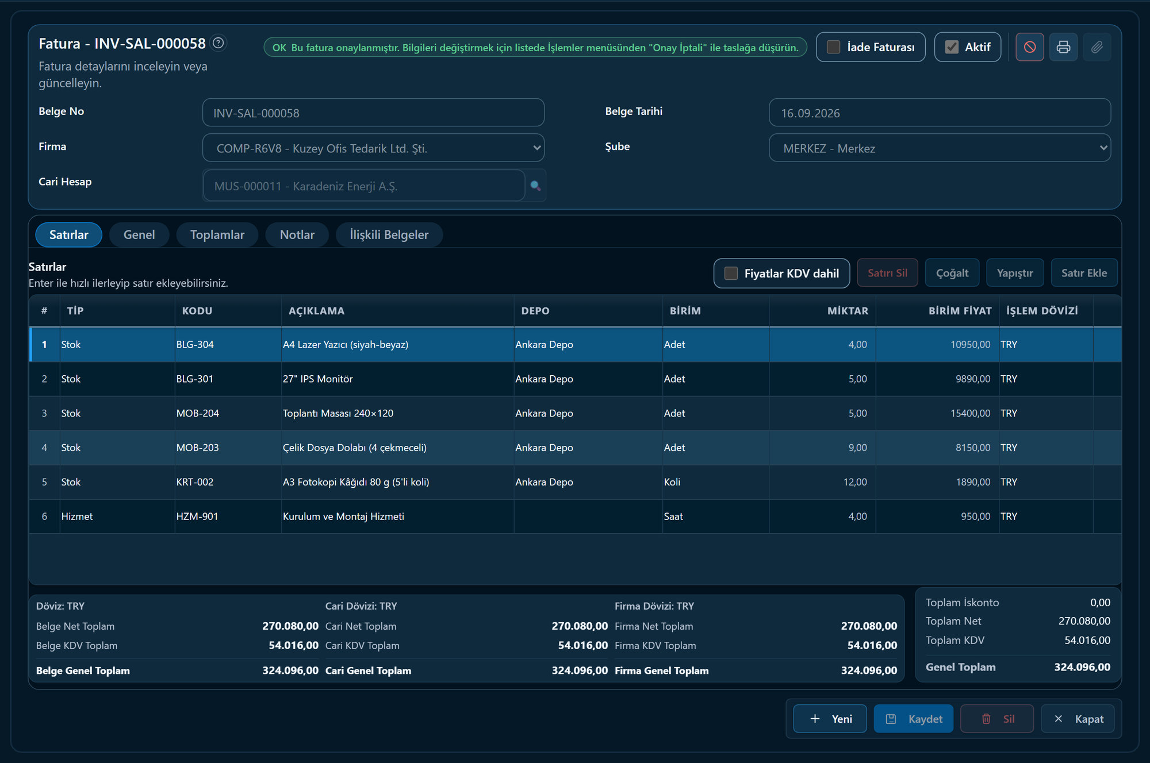Click the Sil button
The width and height of the screenshot is (1150, 763).
coord(997,719)
